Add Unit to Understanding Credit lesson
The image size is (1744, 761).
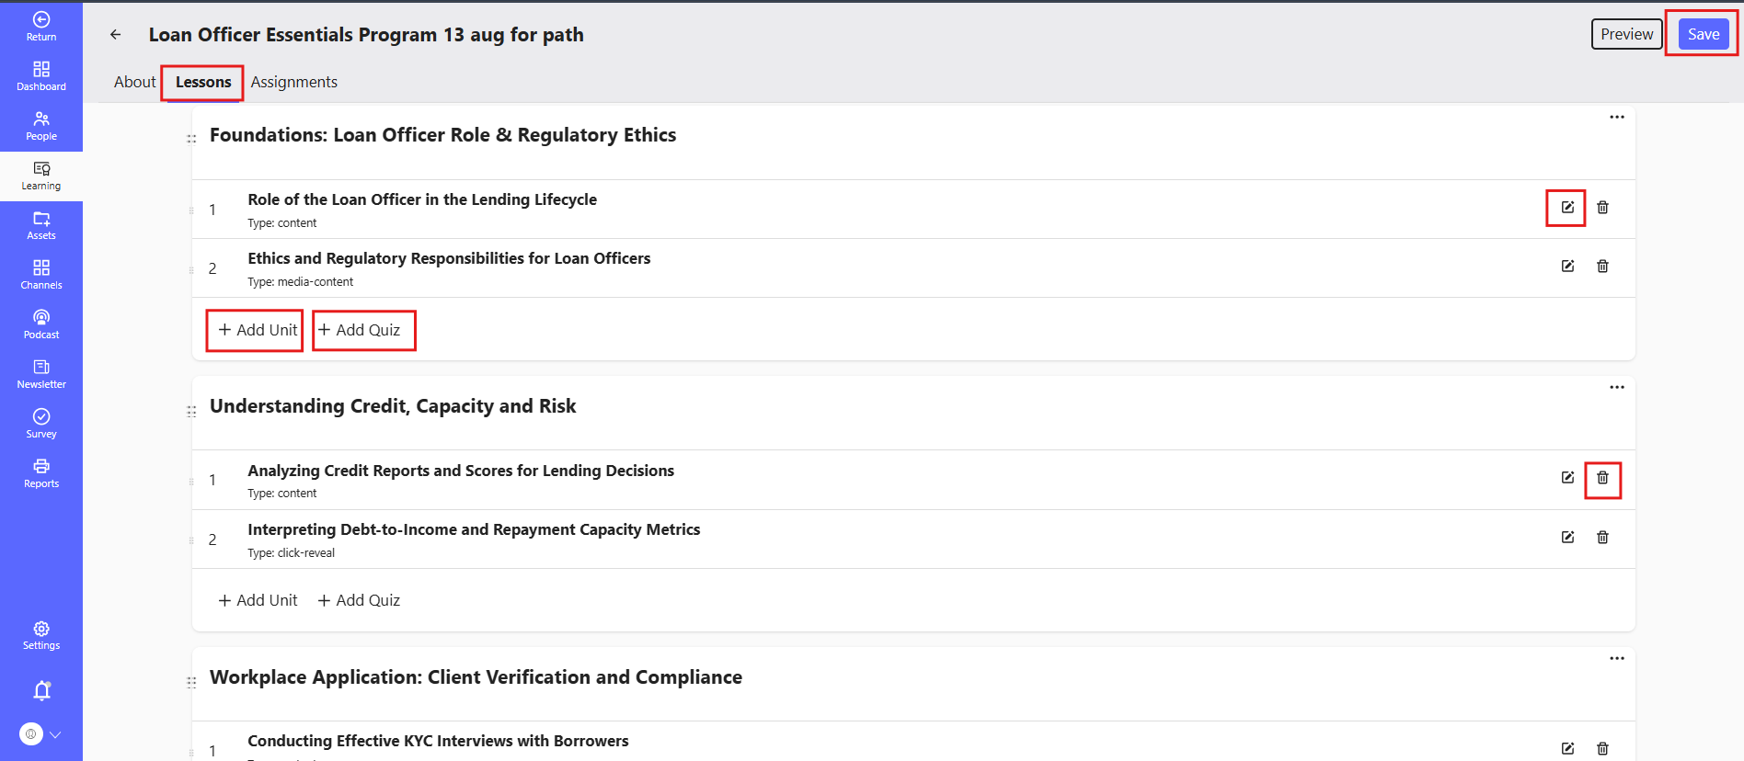pyautogui.click(x=258, y=600)
